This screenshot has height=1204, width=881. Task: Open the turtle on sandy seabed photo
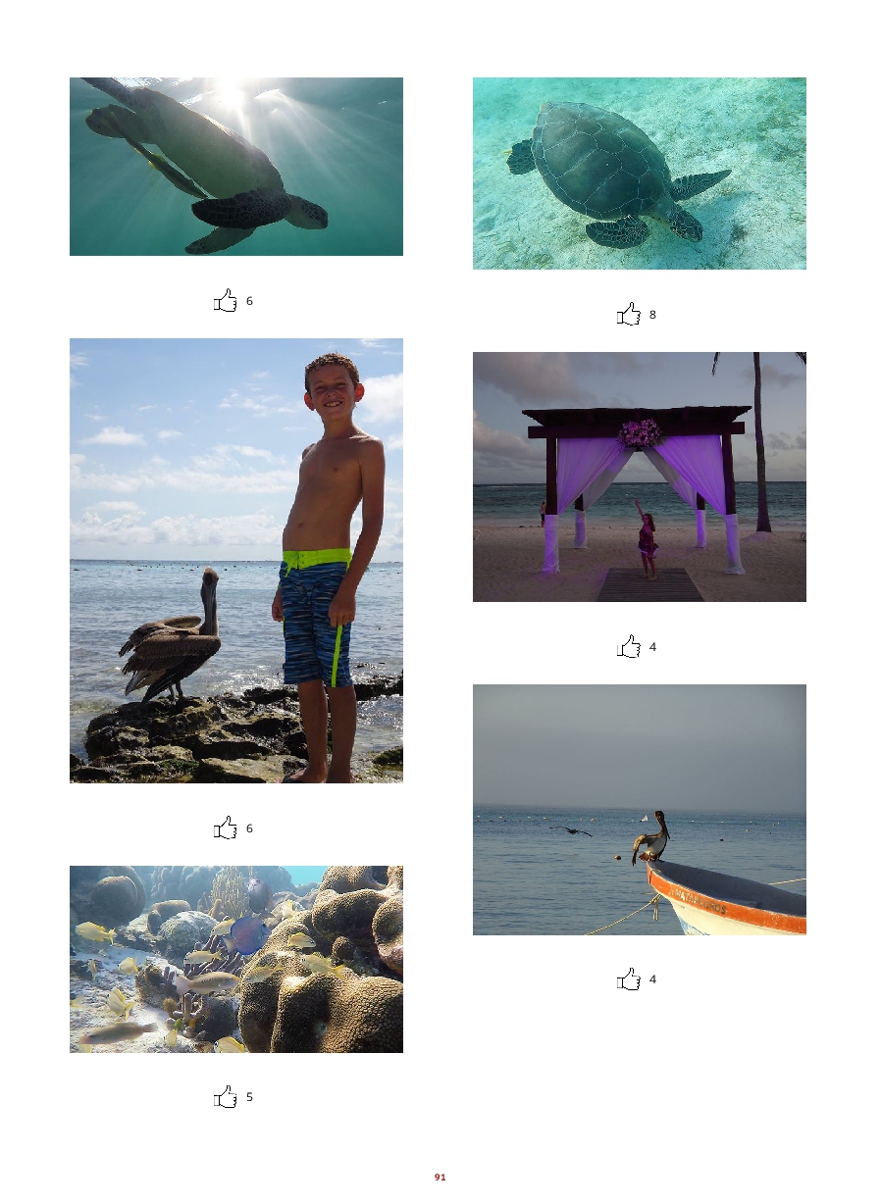coord(640,174)
